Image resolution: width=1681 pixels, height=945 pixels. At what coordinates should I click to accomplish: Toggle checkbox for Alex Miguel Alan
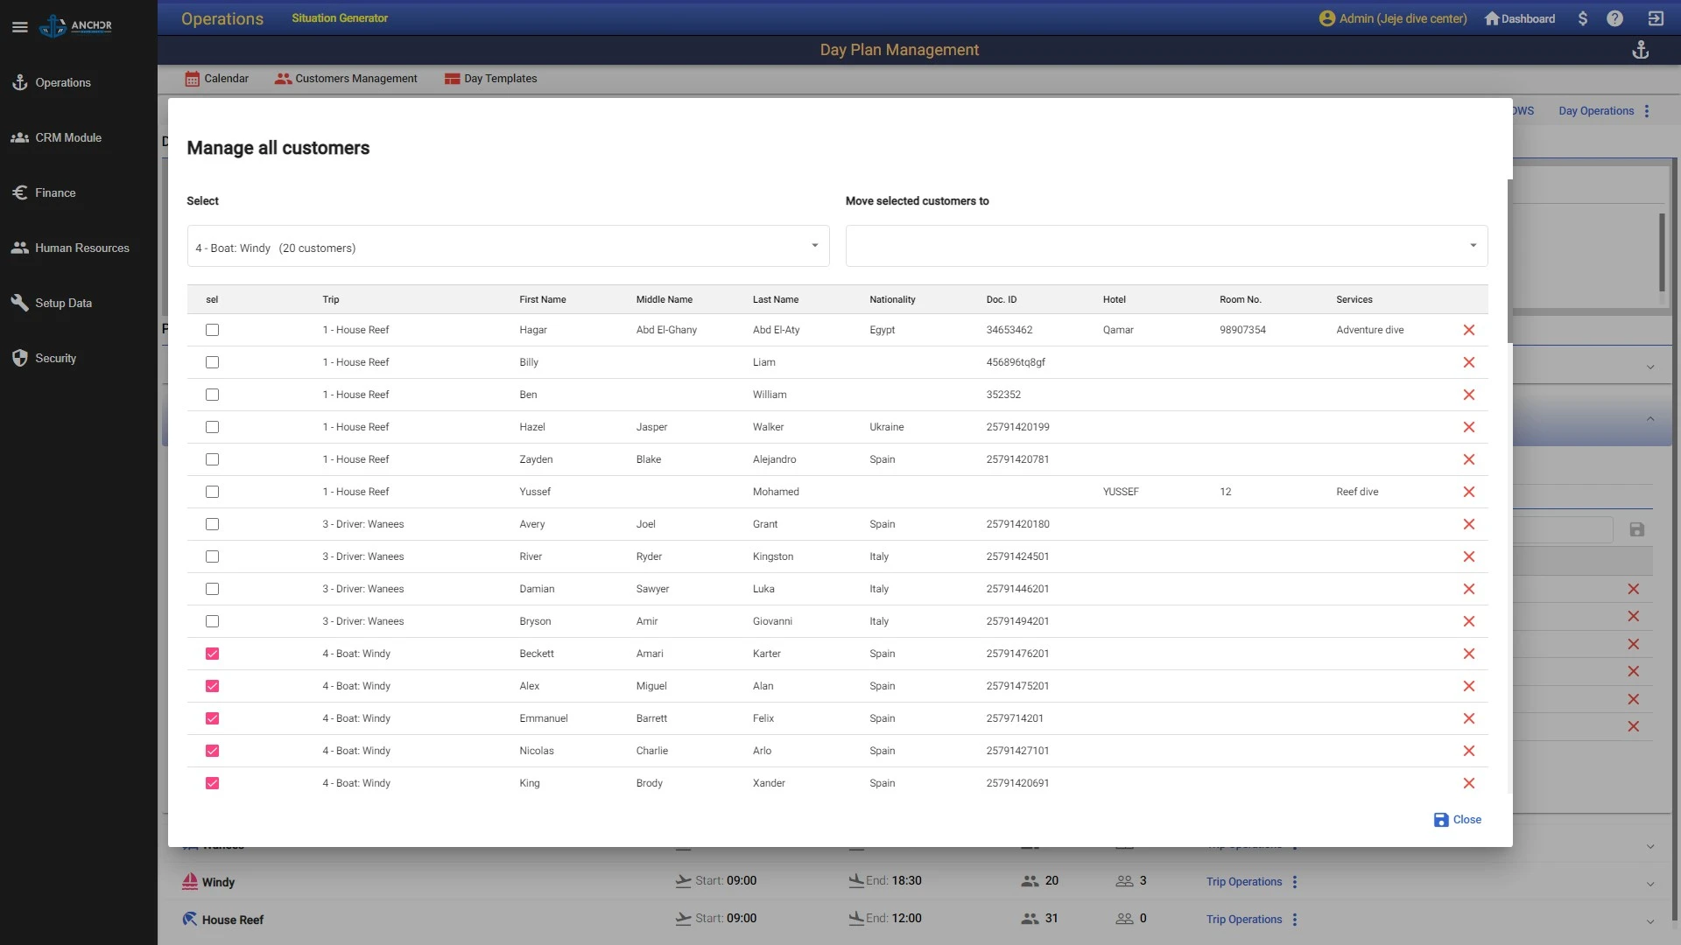[x=211, y=685]
